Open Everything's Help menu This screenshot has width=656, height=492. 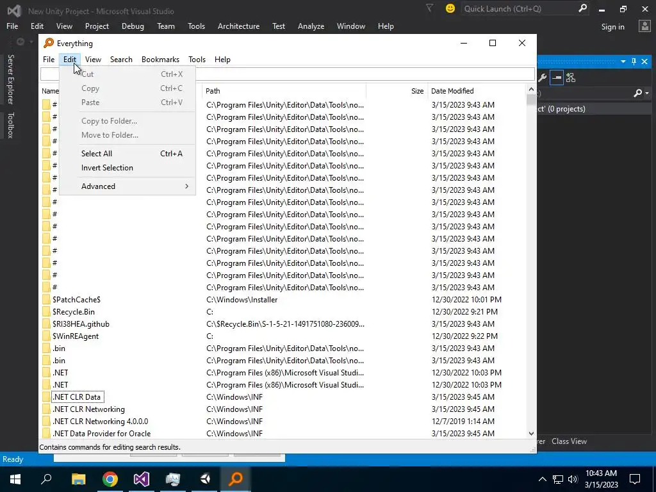(222, 60)
